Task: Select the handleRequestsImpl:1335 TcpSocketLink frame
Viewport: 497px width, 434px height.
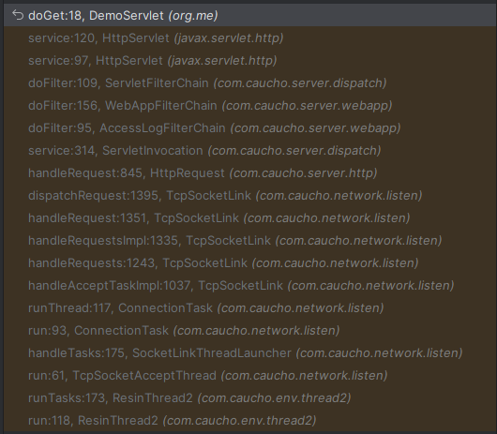Action: coord(250,241)
